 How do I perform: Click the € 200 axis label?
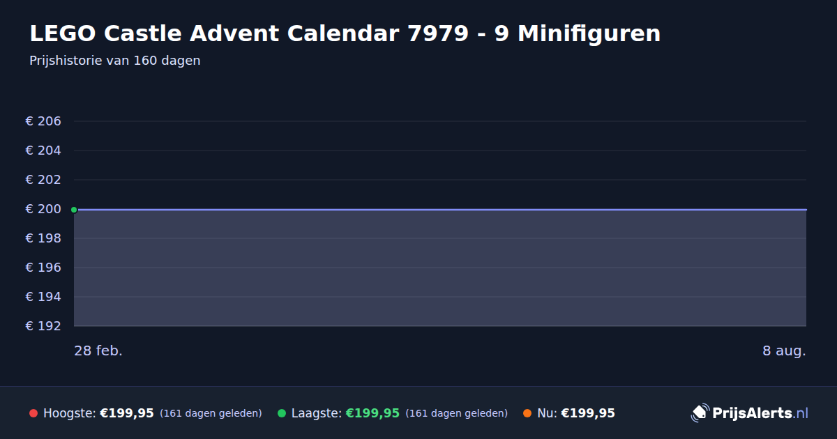coord(43,209)
